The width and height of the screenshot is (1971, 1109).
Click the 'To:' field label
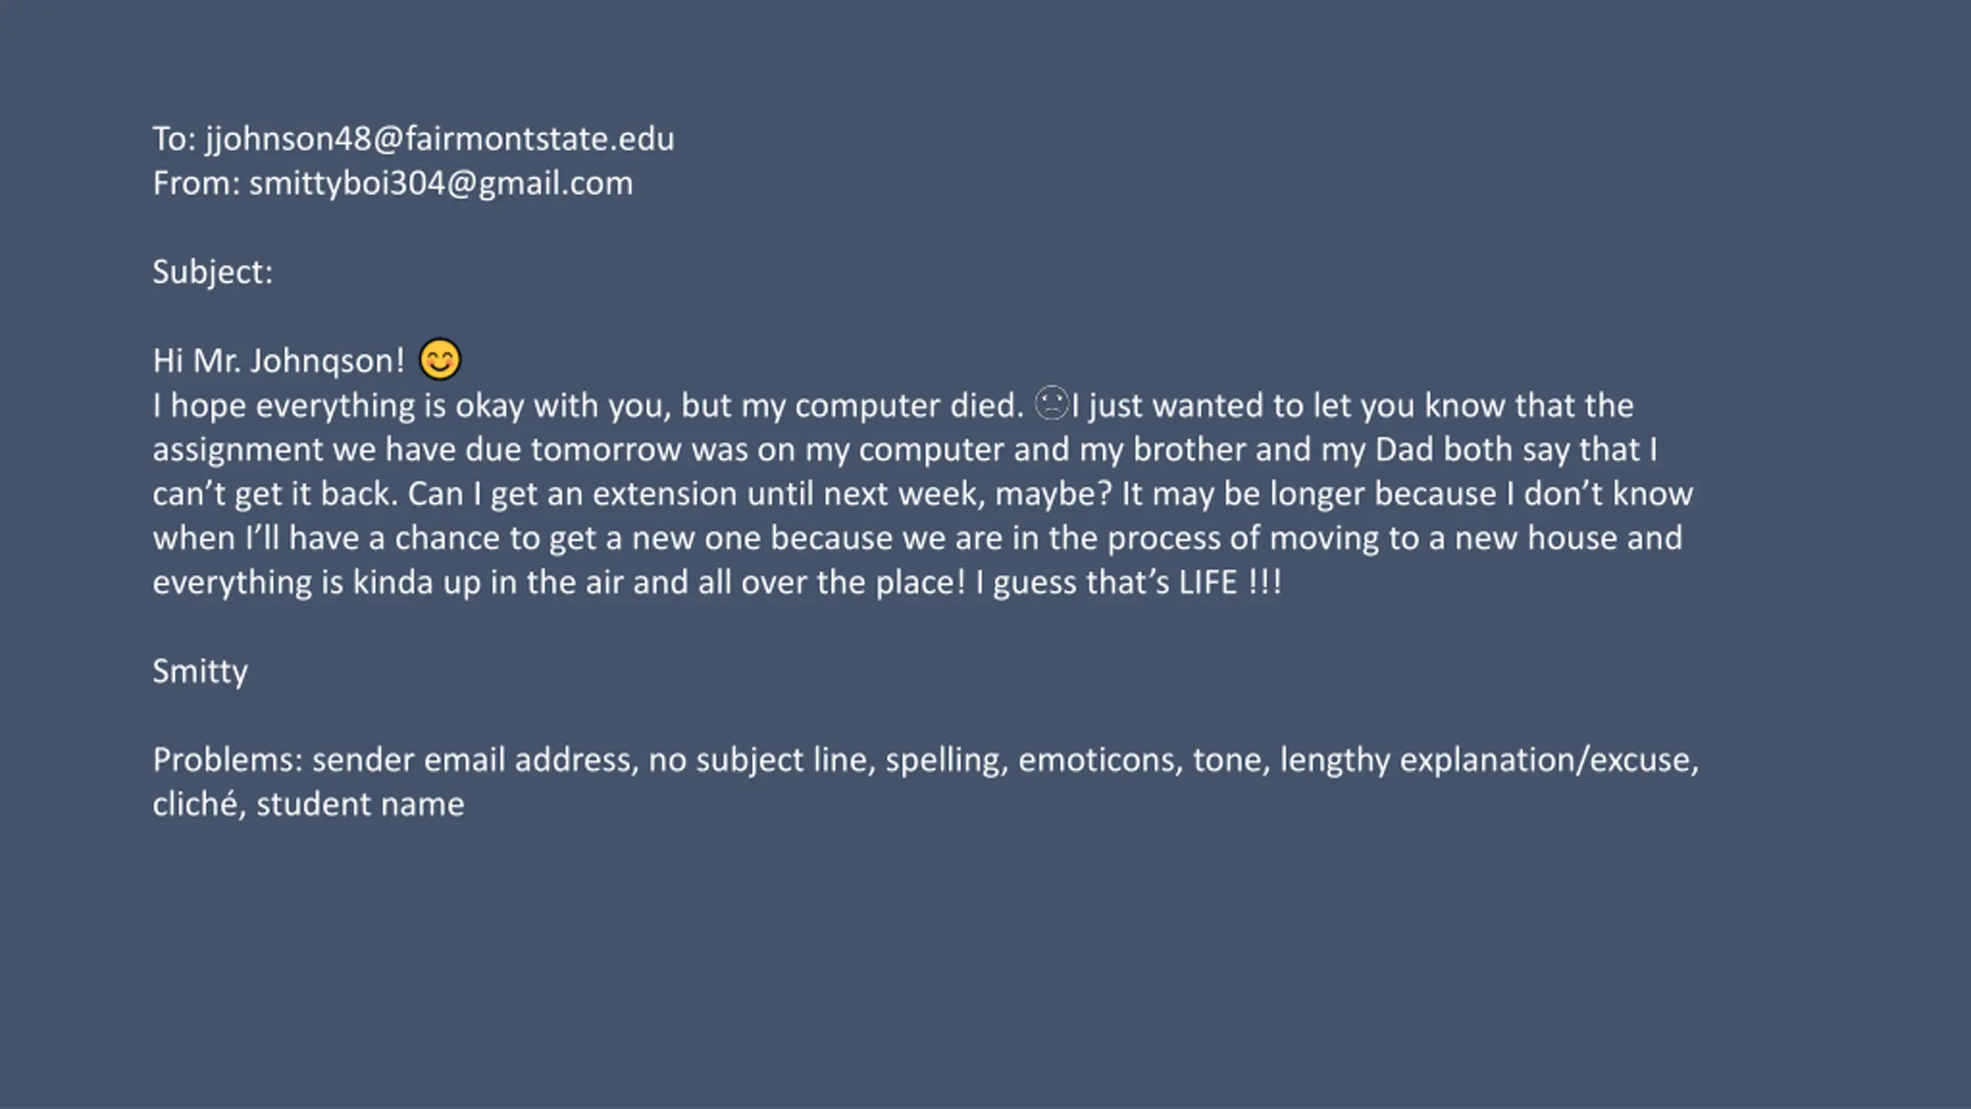pyautogui.click(x=175, y=139)
